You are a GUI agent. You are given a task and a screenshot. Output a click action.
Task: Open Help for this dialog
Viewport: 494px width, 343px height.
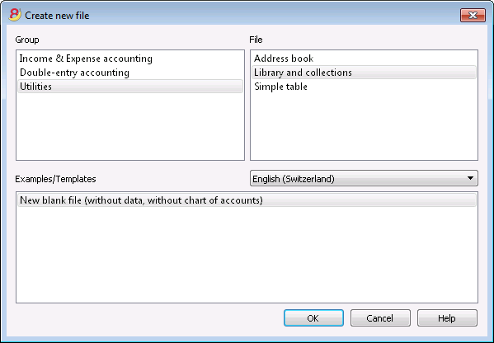coord(447,317)
